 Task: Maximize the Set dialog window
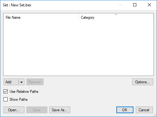coord(135,5)
